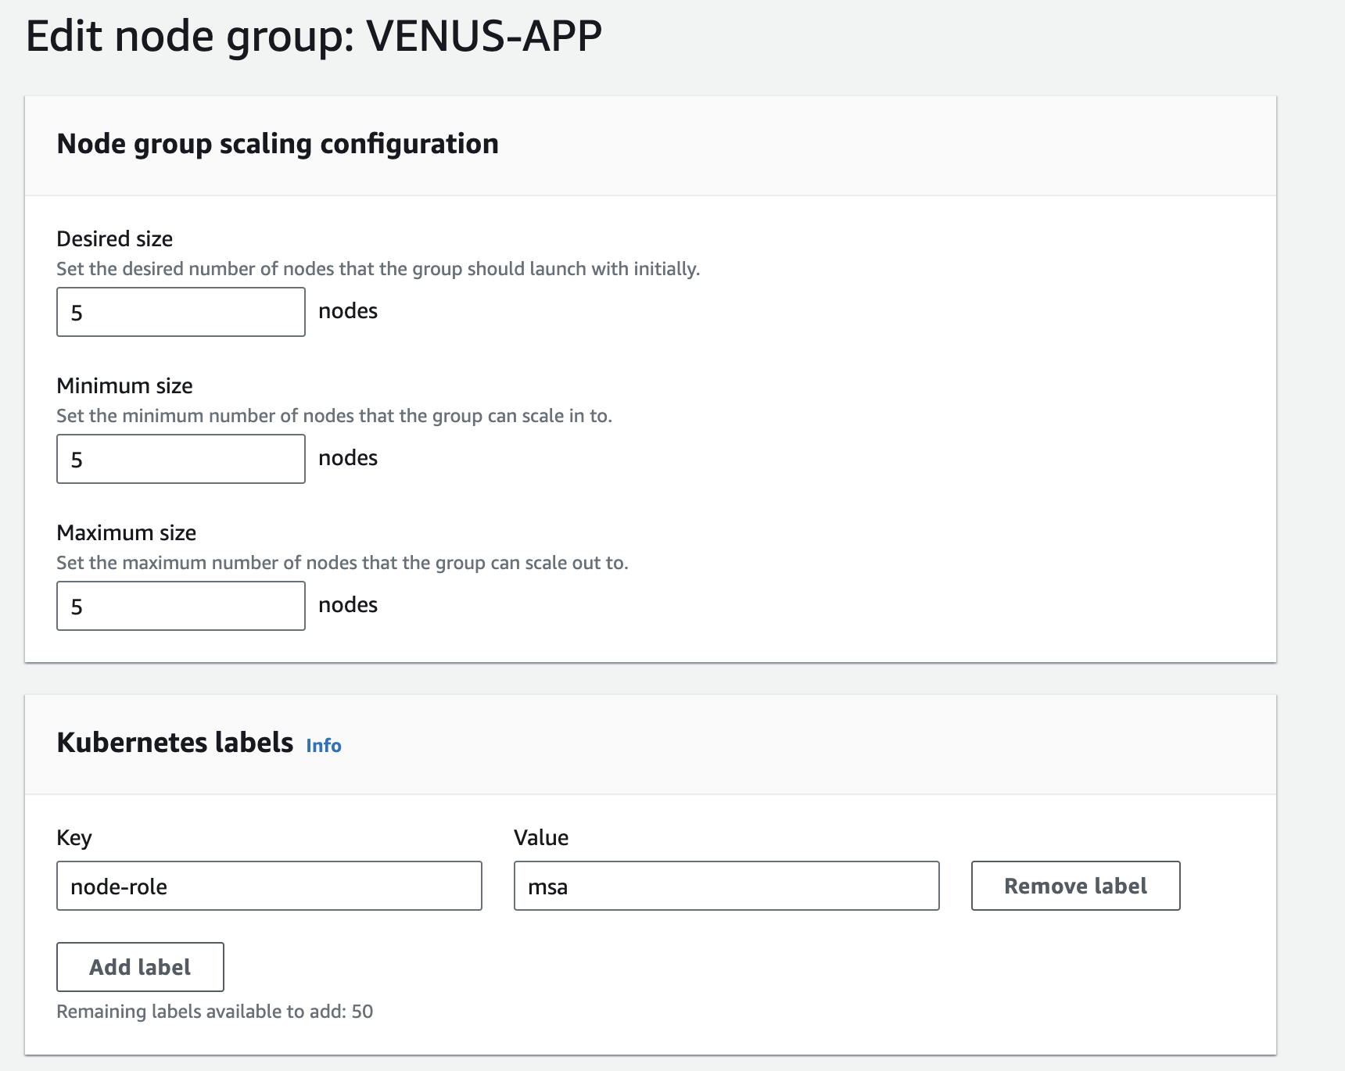Click the Maximum size field label
Screen dimensions: 1345x1071
click(126, 532)
